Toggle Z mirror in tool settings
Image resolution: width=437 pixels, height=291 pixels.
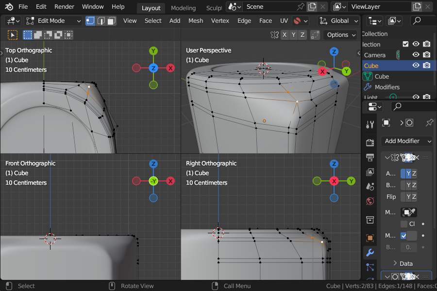[303, 35]
